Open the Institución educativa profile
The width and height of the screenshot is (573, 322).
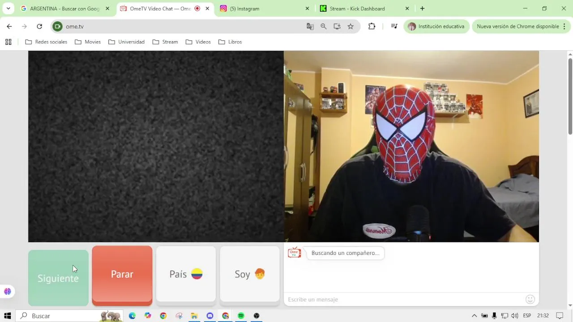436,26
